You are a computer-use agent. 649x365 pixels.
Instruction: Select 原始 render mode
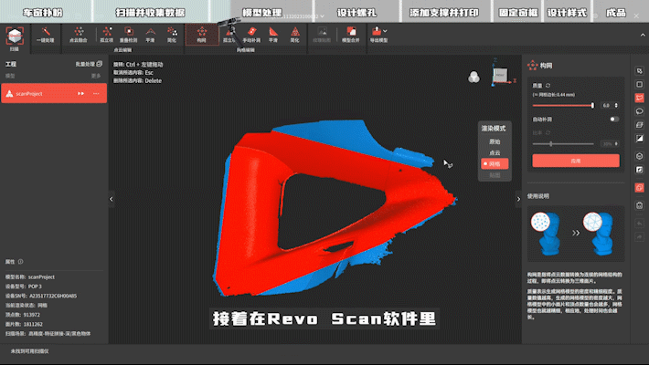(x=495, y=141)
